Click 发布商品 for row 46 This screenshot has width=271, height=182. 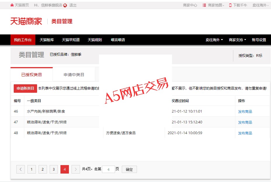coord(245,111)
